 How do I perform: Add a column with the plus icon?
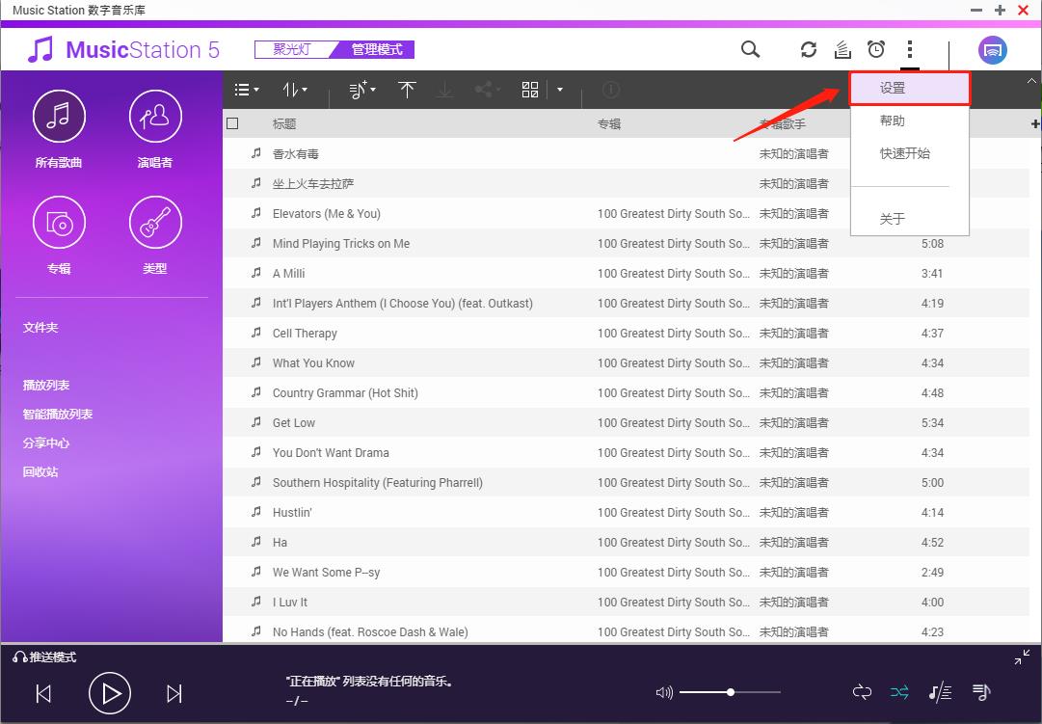1034,123
